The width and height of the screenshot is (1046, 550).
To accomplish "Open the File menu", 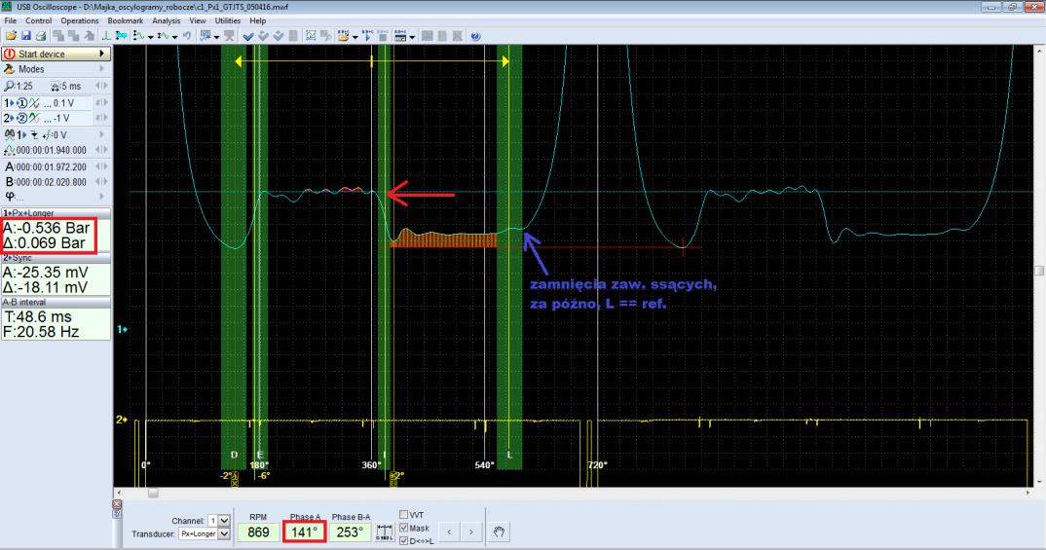I will click(11, 20).
